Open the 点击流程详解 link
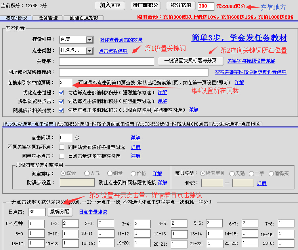Viewport: 298px width, 250px height. click(x=113, y=51)
